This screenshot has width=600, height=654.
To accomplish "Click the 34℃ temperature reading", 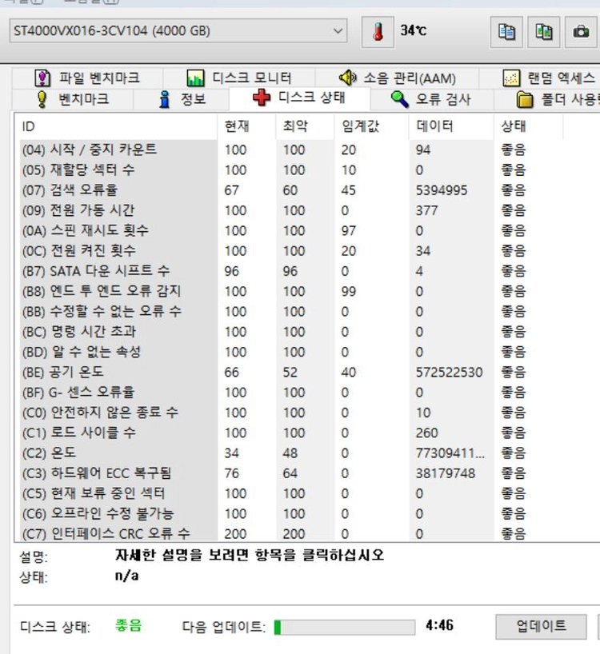I will (414, 30).
